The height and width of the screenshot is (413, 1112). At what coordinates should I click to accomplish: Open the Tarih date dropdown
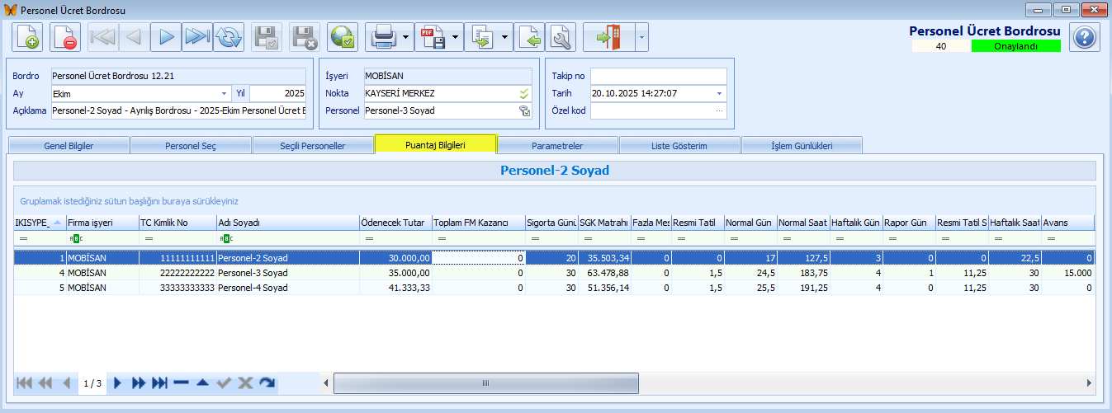pyautogui.click(x=718, y=94)
